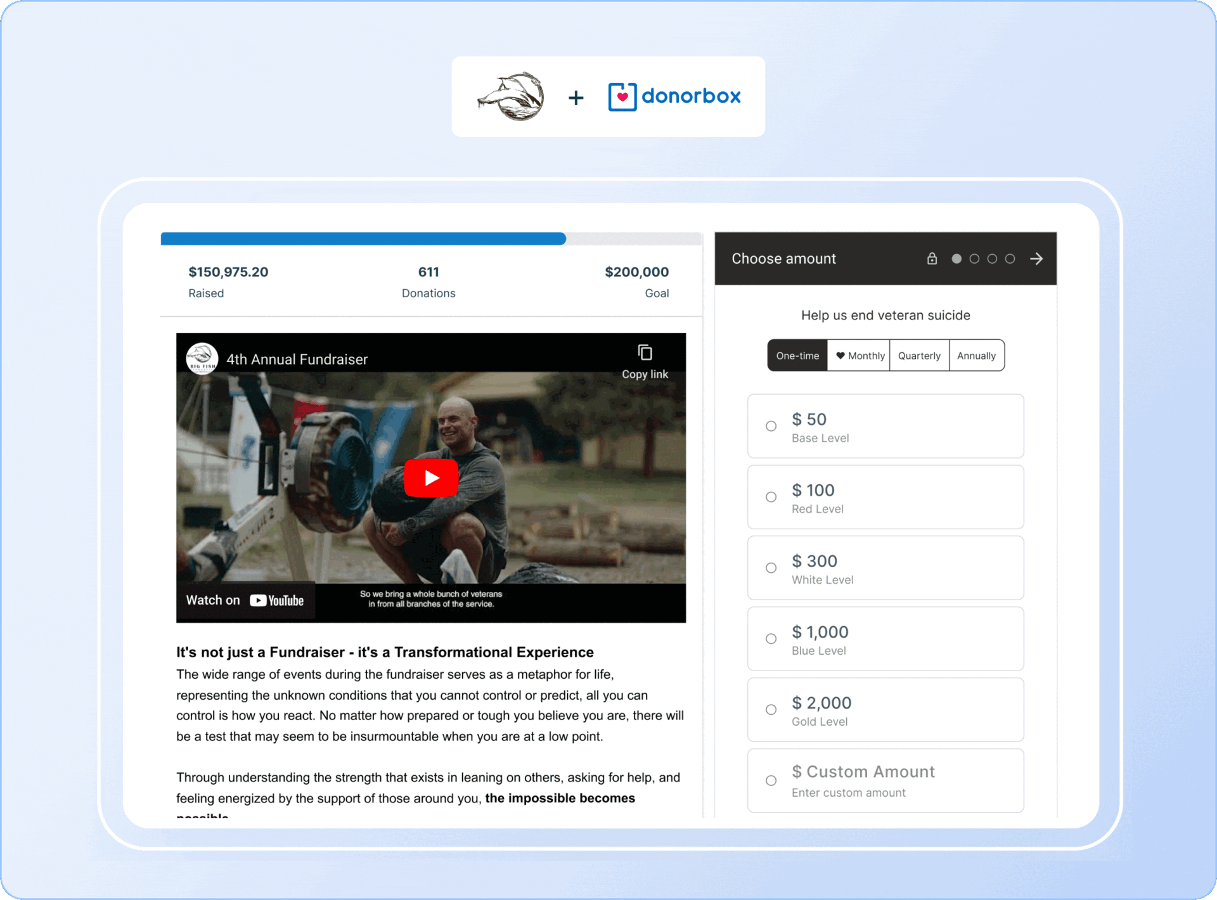Select the $1,000 Blue Level radio button
This screenshot has height=900, width=1217.
point(773,639)
